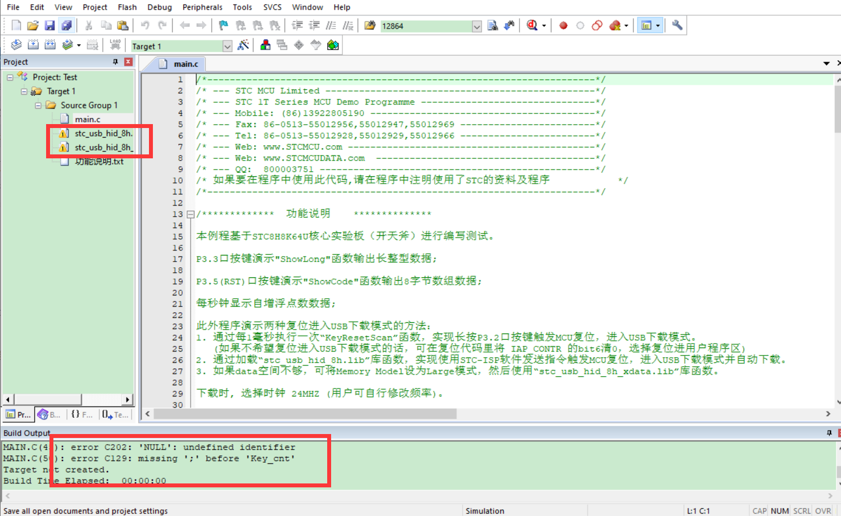This screenshot has height=516, width=841.
Task: Open a file using folder icon
Action: (x=33, y=25)
